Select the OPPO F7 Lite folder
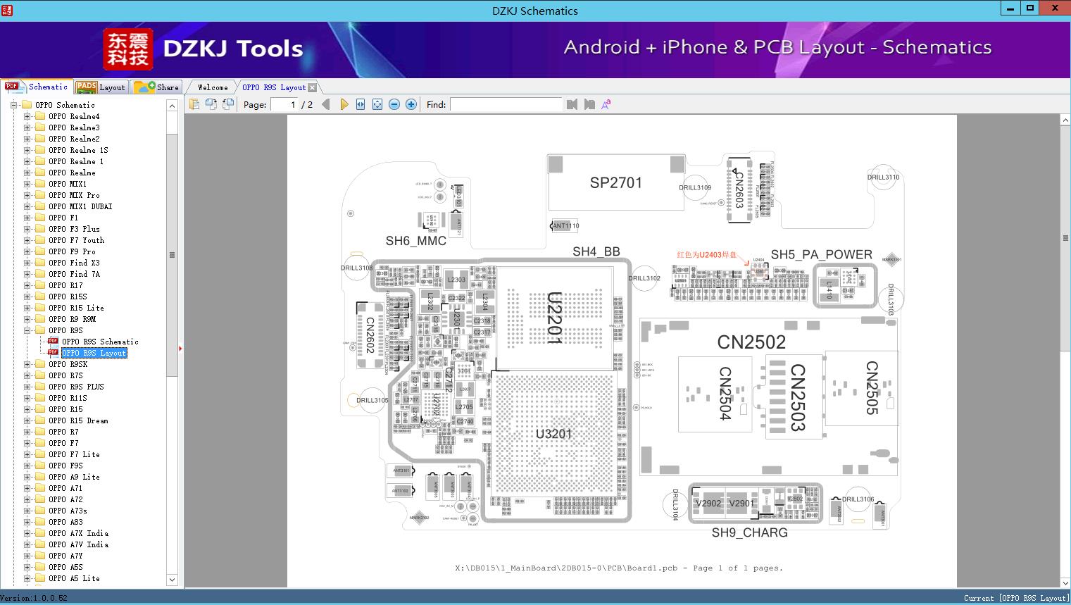The image size is (1071, 605). click(74, 454)
